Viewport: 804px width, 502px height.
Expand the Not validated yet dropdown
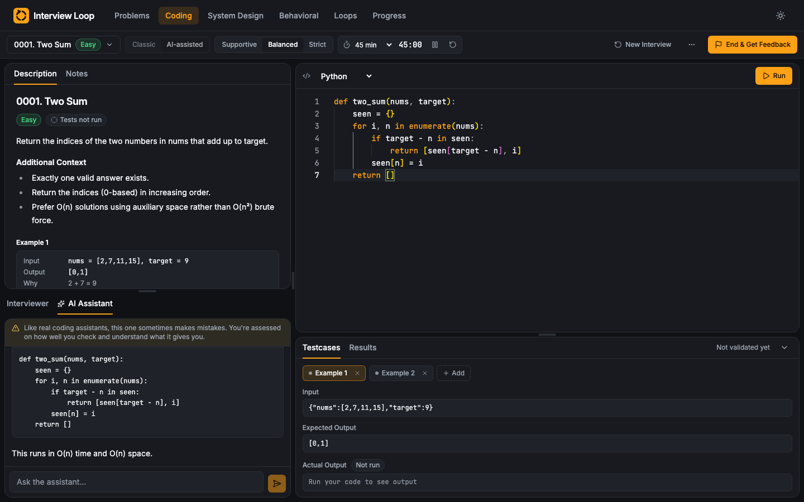(752, 347)
